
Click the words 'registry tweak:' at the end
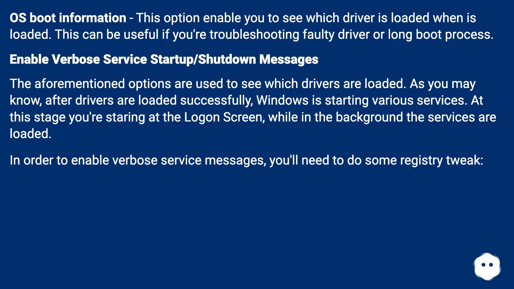(442, 160)
